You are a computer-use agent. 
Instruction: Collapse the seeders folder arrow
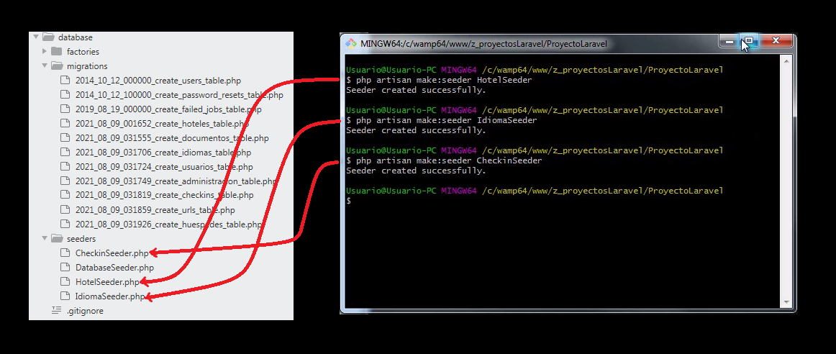45,239
